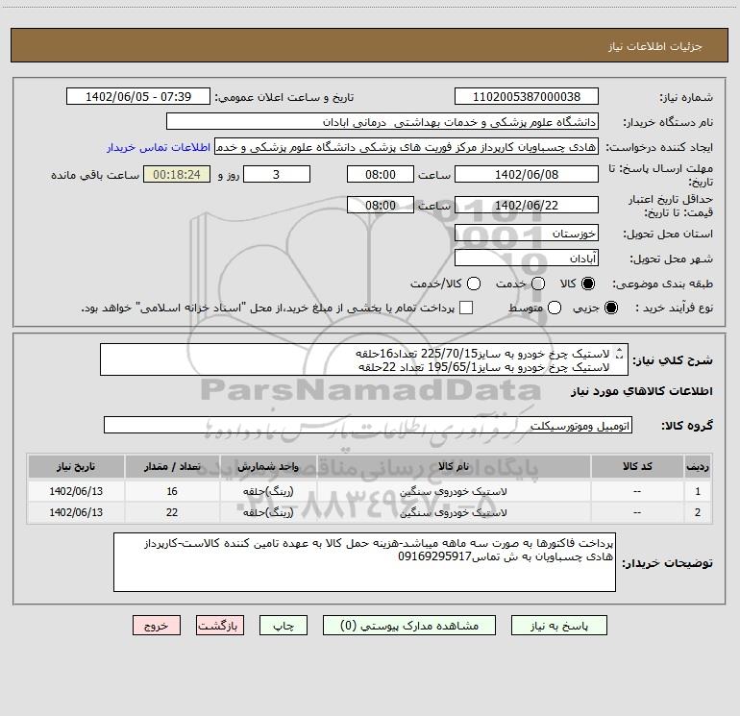This screenshot has height=716, width=740.
Task: Select the کالا/خدمت radio button
Action: coord(474,284)
